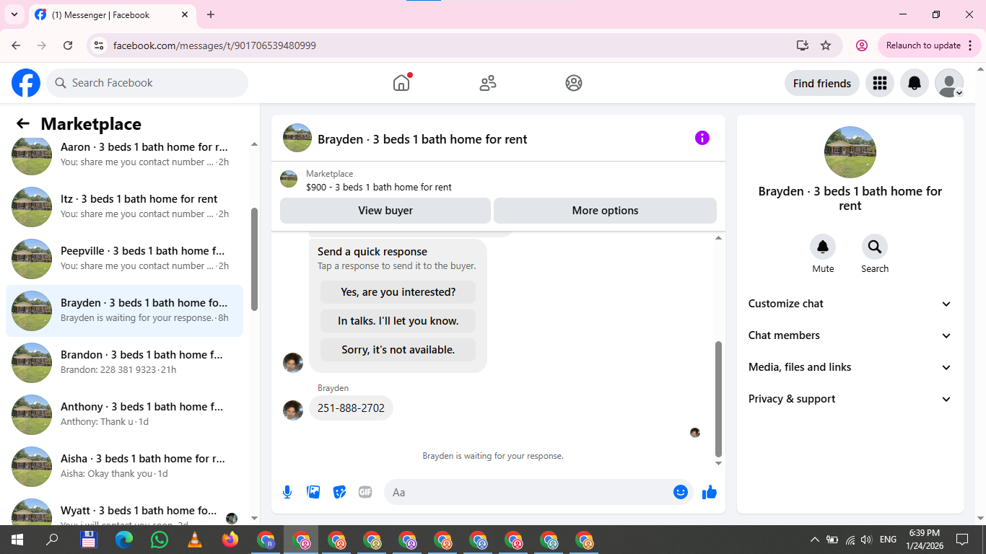Viewport: 986px width, 554px height.
Task: Click Relaunch to update button
Action: (x=930, y=45)
